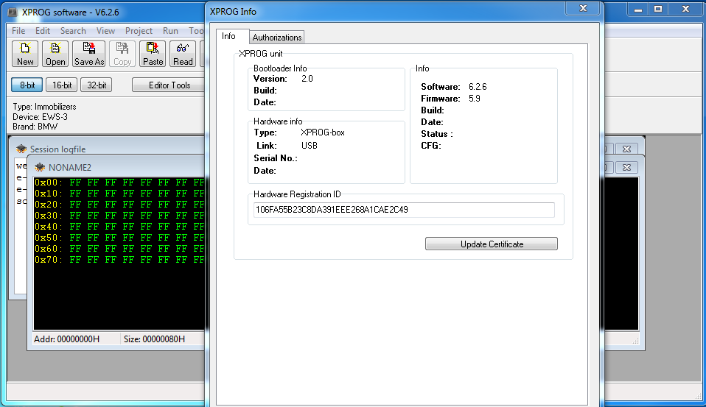Click the 'Brand: BMW' label
The image size is (706, 407).
tap(35, 127)
